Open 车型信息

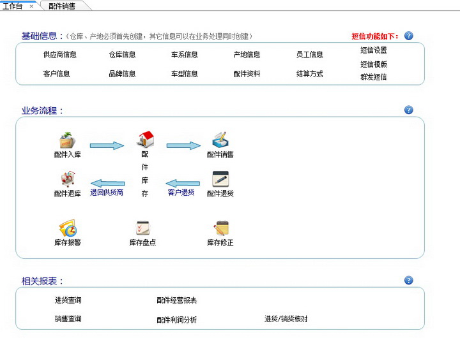point(185,73)
